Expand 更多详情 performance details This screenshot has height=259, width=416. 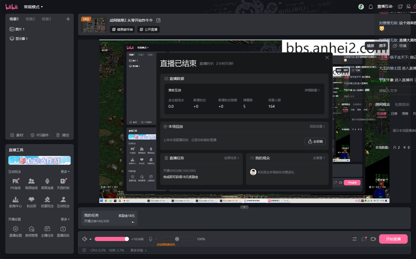click(x=139, y=250)
